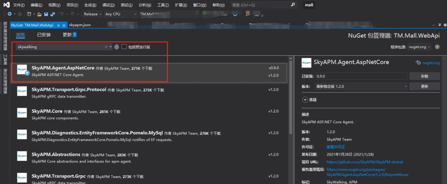
Task: Click the skywalking package search field
Action: (60, 47)
